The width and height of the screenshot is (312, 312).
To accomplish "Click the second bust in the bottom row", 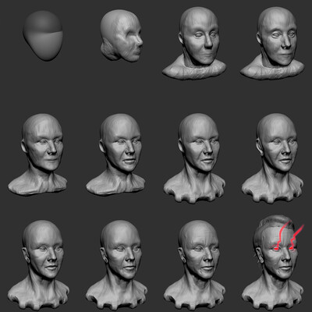I will tap(116, 265).
